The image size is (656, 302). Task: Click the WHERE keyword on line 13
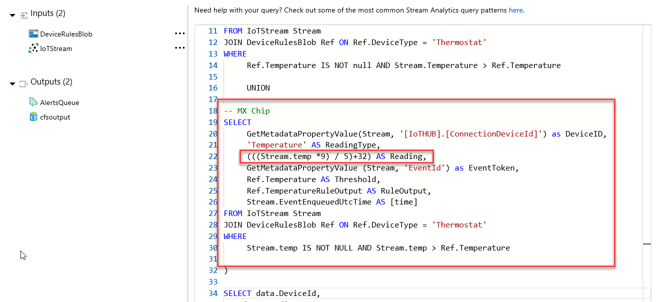pyautogui.click(x=235, y=54)
